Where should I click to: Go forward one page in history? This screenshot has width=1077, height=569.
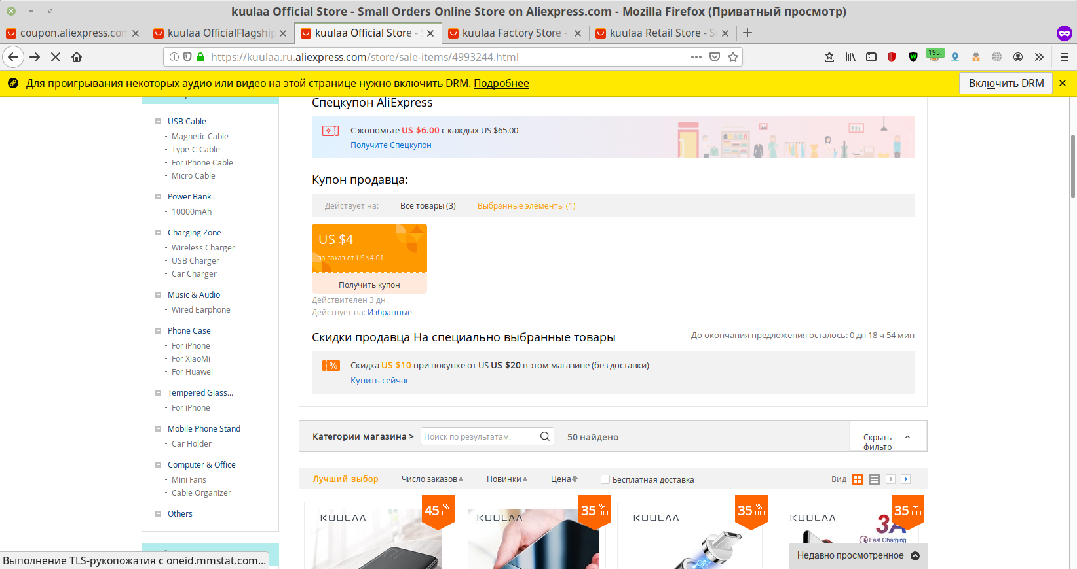(x=35, y=57)
